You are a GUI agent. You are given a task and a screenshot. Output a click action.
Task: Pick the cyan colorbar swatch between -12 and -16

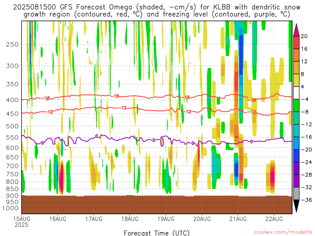(296, 131)
